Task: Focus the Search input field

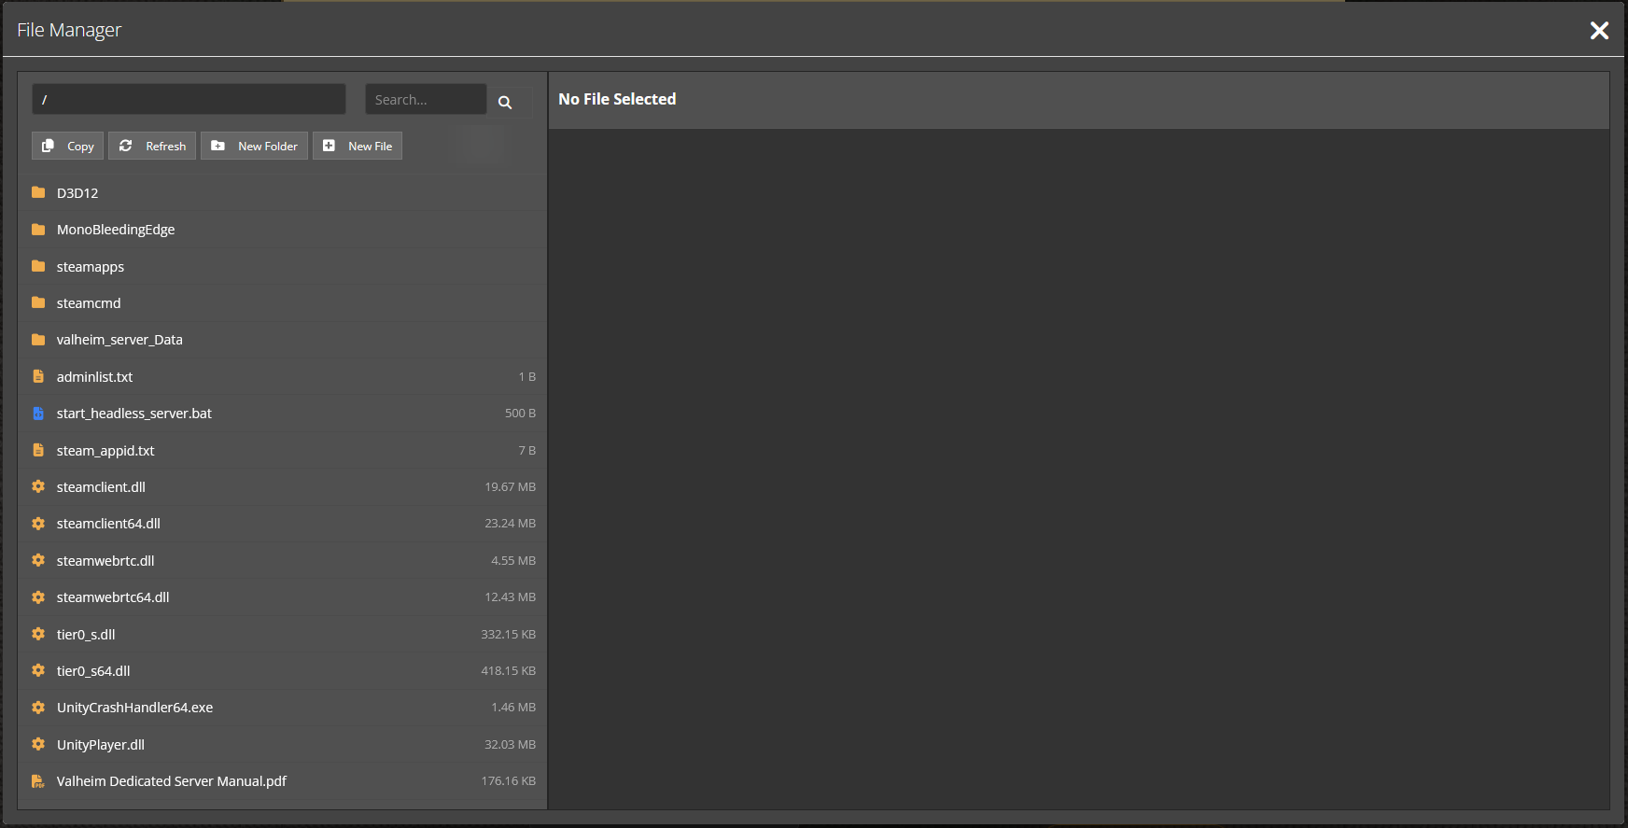Action: point(425,100)
